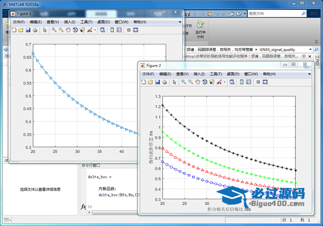Open 插入(I) menu in Figure 2

(x=199, y=74)
